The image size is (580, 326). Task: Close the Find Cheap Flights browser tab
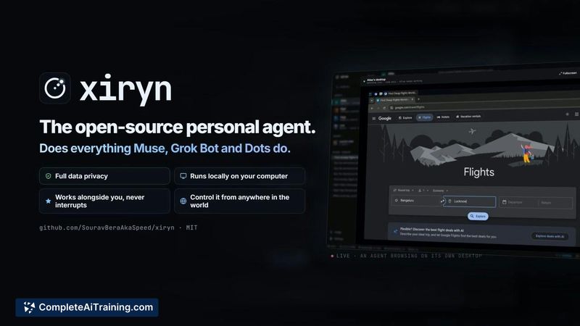[x=413, y=99]
